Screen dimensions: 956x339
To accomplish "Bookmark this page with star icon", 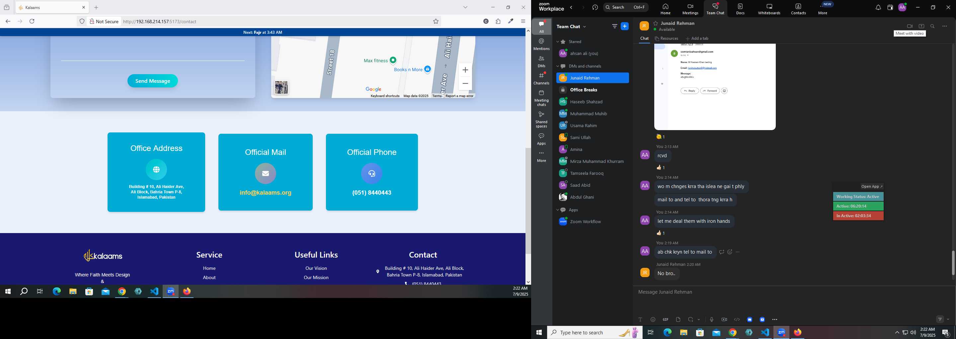I will (436, 22).
